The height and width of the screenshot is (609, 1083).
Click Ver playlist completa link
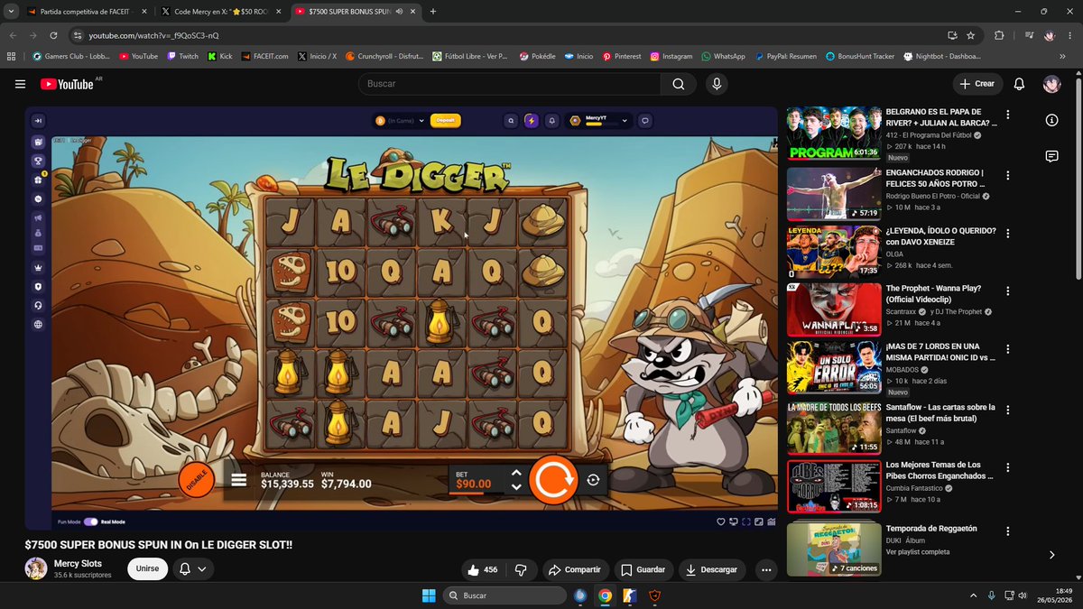[918, 551]
